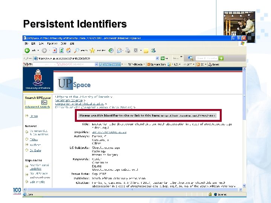Image resolution: width=271 pixels, height=203 pixels.
Task: Click the Print icon in toolbar
Action: pos(128,50)
